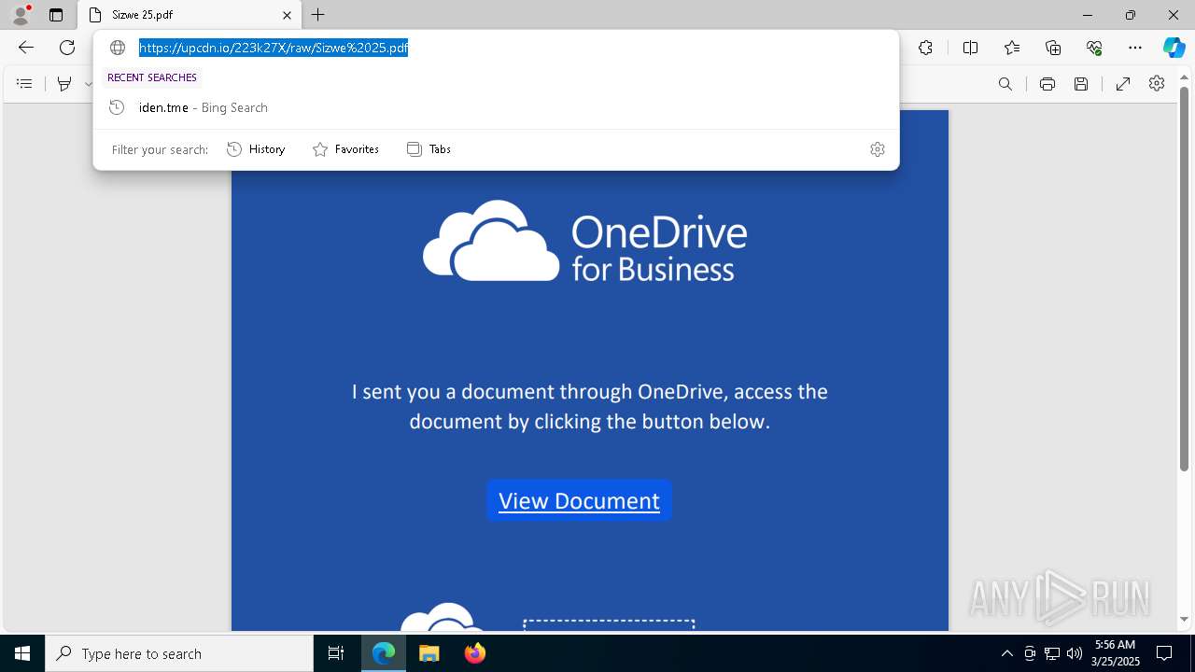The image size is (1195, 672).
Task: Save the PDF document
Action: pyautogui.click(x=1081, y=84)
